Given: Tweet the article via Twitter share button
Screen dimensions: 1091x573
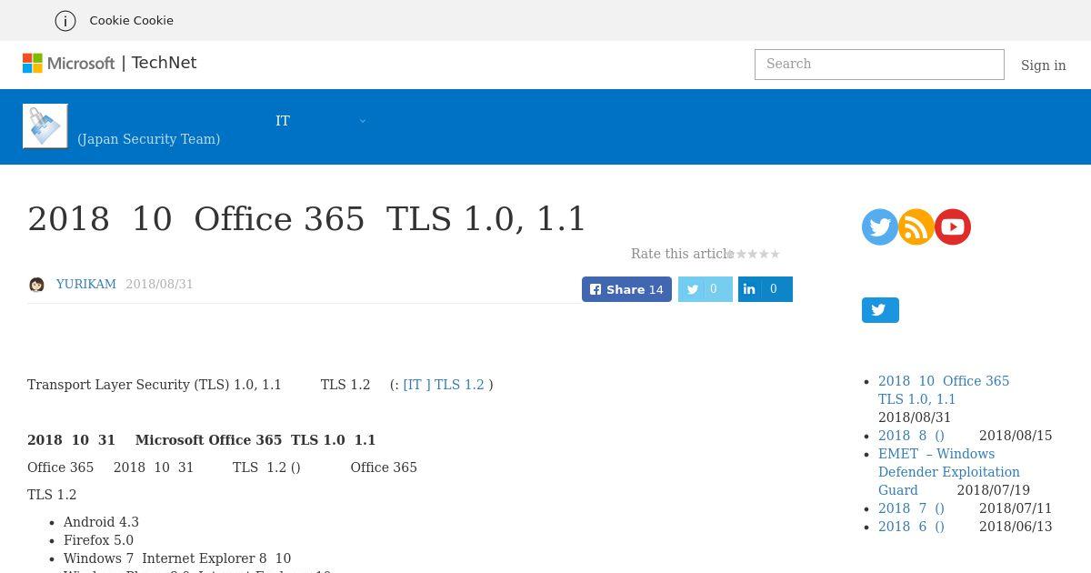Looking at the screenshot, I should click(x=705, y=289).
